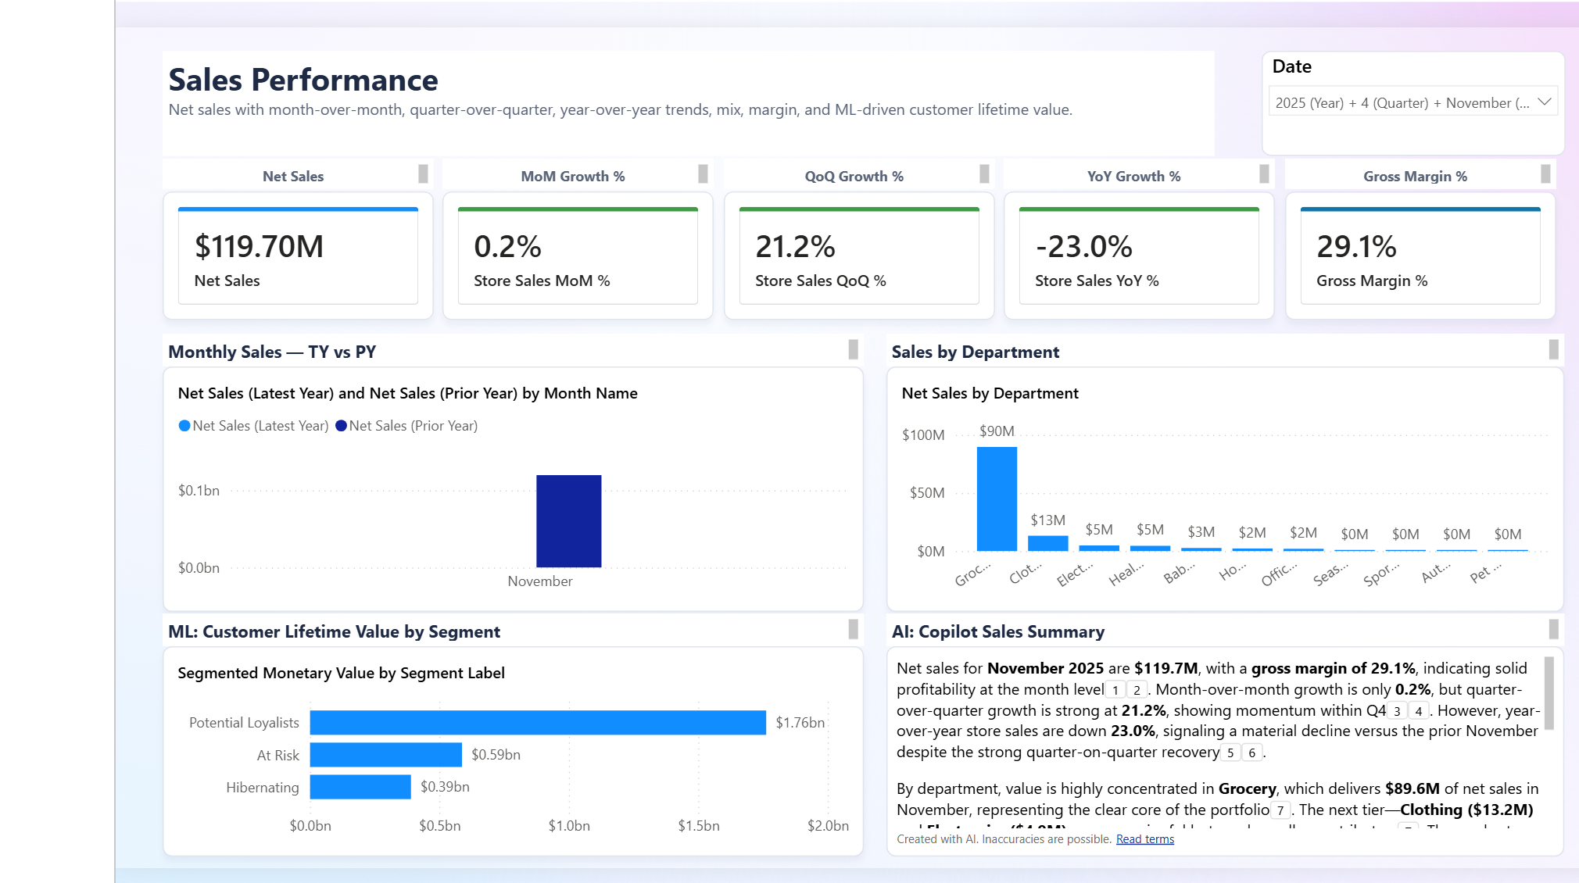Select the Grocery $90M department bar
1579x883 pixels.
click(x=997, y=499)
